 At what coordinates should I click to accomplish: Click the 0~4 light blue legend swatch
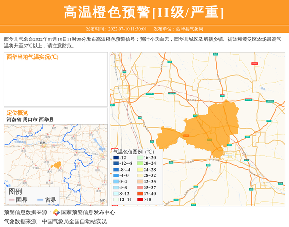[116, 181]
